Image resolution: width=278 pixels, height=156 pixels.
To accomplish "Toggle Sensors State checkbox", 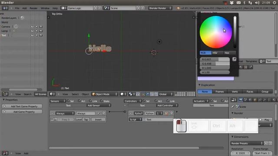I will 101,101.
